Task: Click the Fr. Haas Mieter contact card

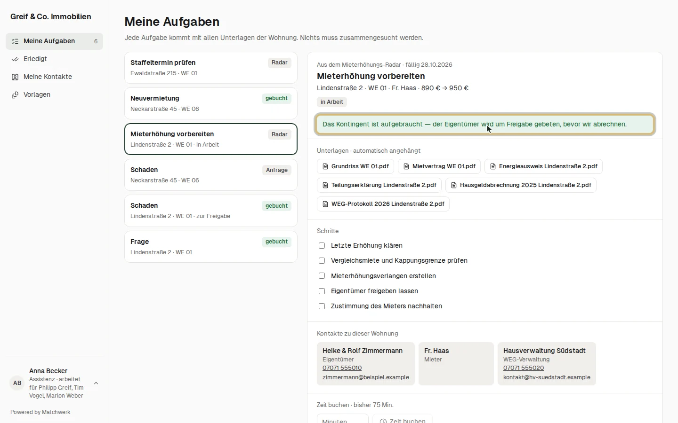Action: coord(456,364)
